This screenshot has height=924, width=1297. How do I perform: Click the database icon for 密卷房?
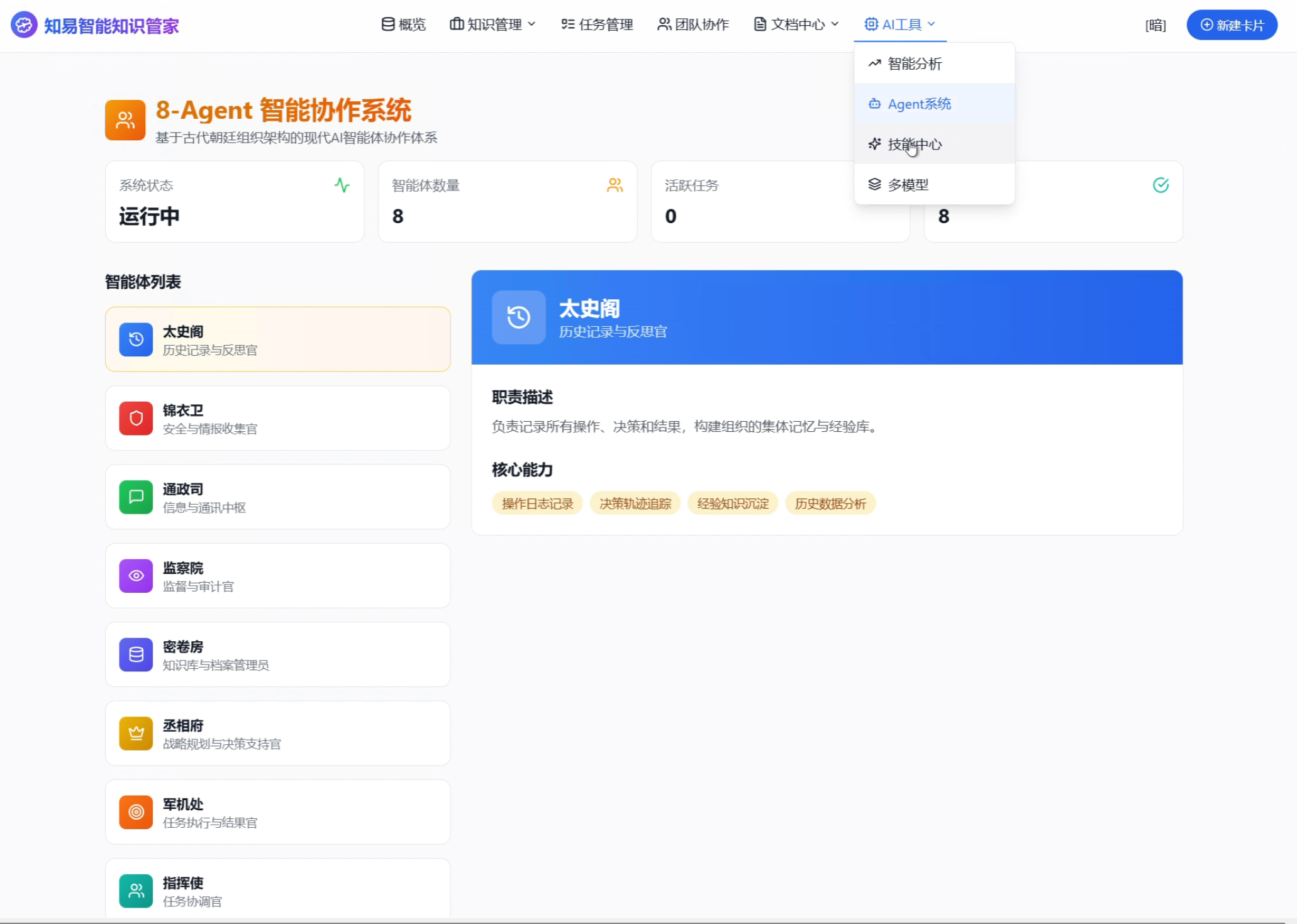(136, 655)
